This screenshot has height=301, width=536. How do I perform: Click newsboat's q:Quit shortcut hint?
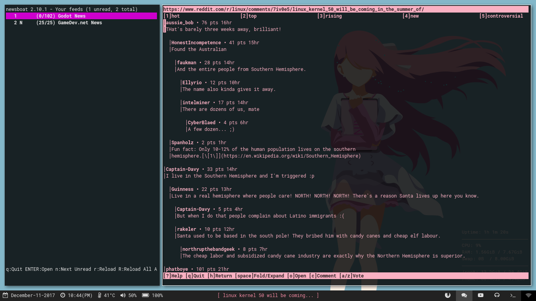[14, 269]
